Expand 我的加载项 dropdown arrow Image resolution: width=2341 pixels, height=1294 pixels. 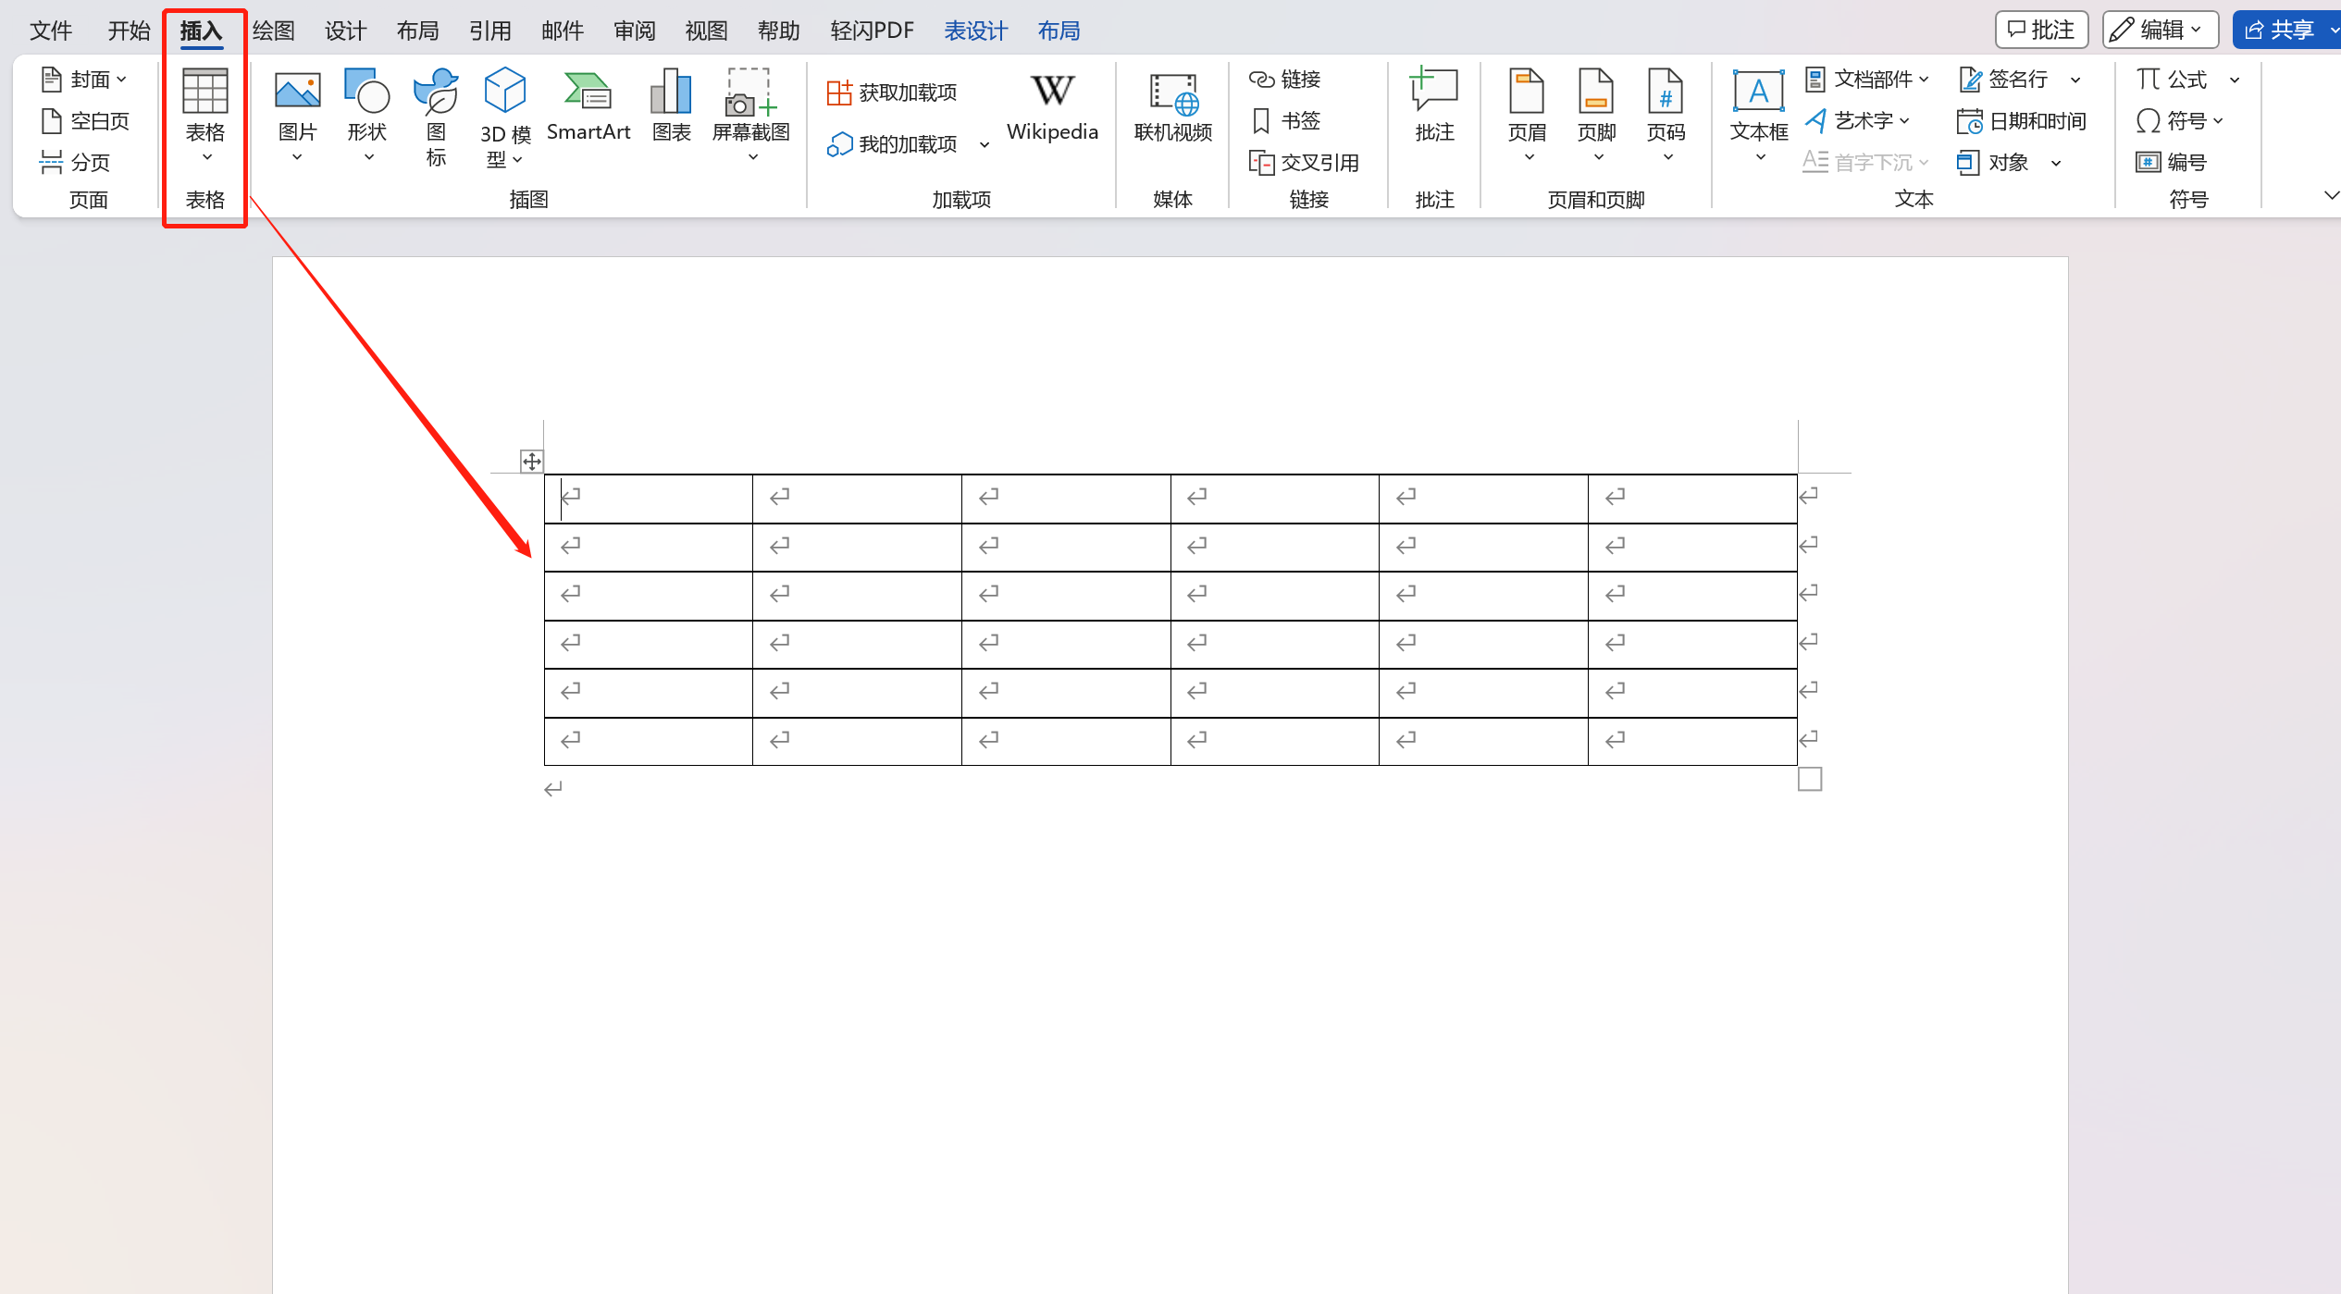point(985,145)
